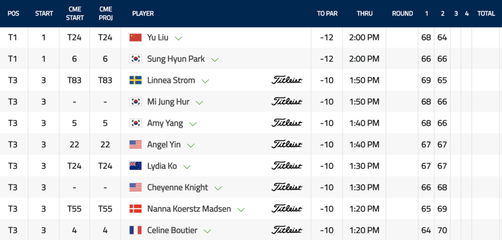Click the New Zealand flag beside Lydia Ko
This screenshot has height=240, width=502.
coord(135,166)
